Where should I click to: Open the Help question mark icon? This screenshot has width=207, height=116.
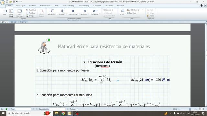pyautogui.click(x=205, y=5)
